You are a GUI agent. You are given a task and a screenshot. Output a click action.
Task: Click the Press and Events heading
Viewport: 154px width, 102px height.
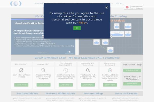coord(126,94)
